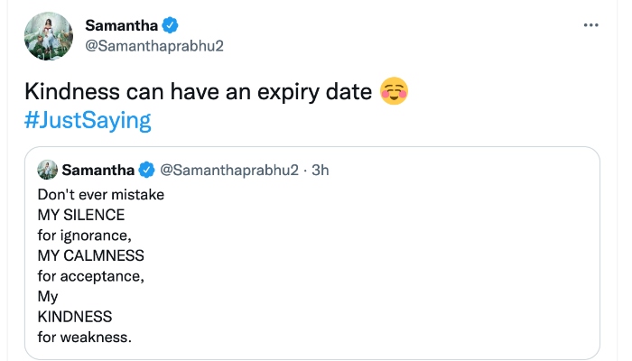Click the blushing smiley emoji

(395, 92)
